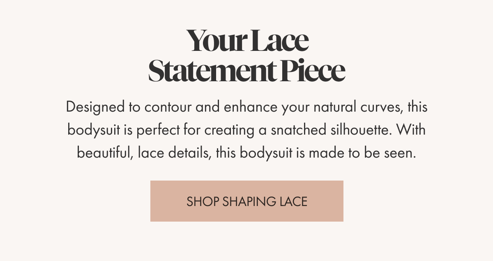Viewport: 493px width, 261px height.
Task: Select the word 'enhance' in the description
Action: [x=251, y=108]
